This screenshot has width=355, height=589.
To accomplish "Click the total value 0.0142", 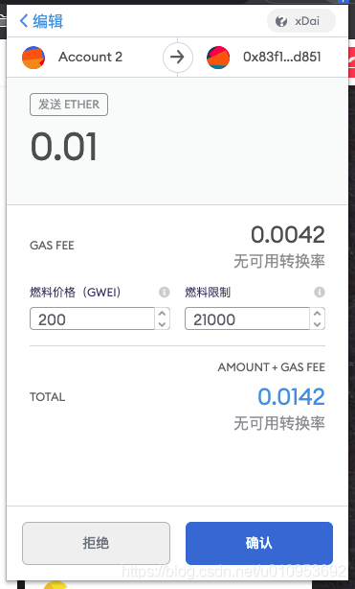I will (291, 397).
